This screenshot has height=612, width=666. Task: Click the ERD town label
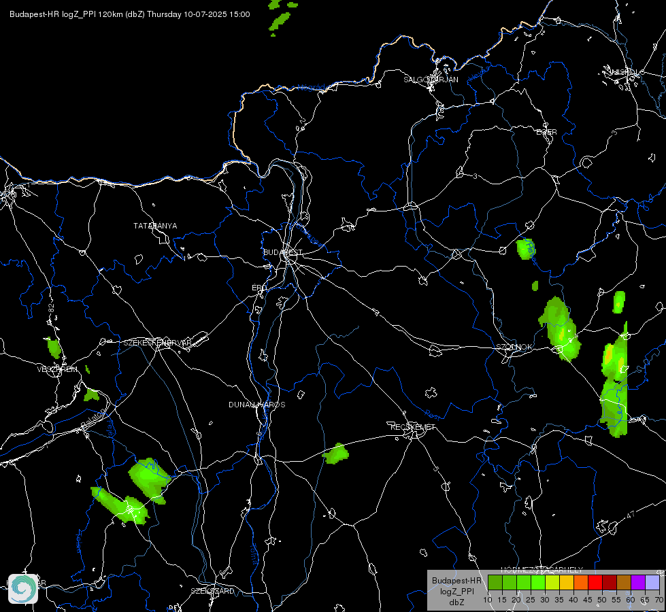pos(259,288)
